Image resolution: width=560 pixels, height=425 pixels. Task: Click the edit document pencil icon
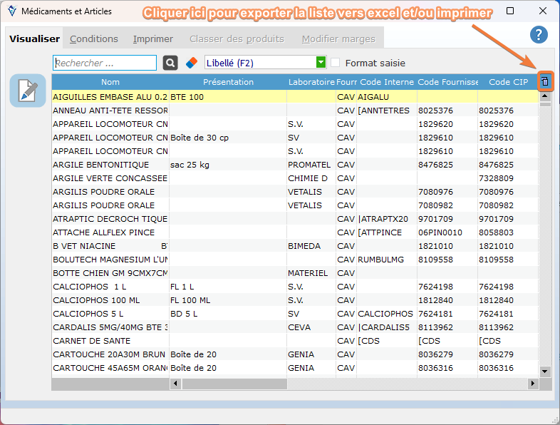tap(28, 91)
